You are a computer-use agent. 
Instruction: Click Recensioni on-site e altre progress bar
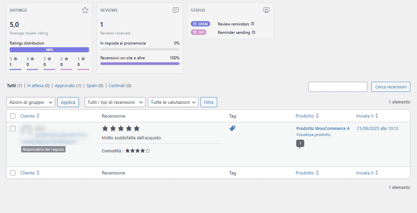pos(140,64)
